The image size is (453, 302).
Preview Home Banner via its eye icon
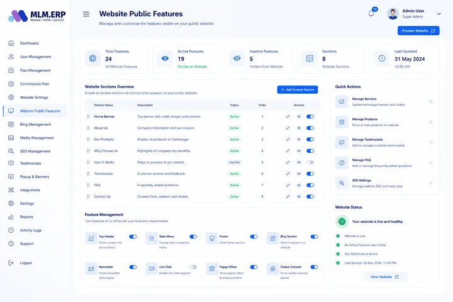coord(299,116)
